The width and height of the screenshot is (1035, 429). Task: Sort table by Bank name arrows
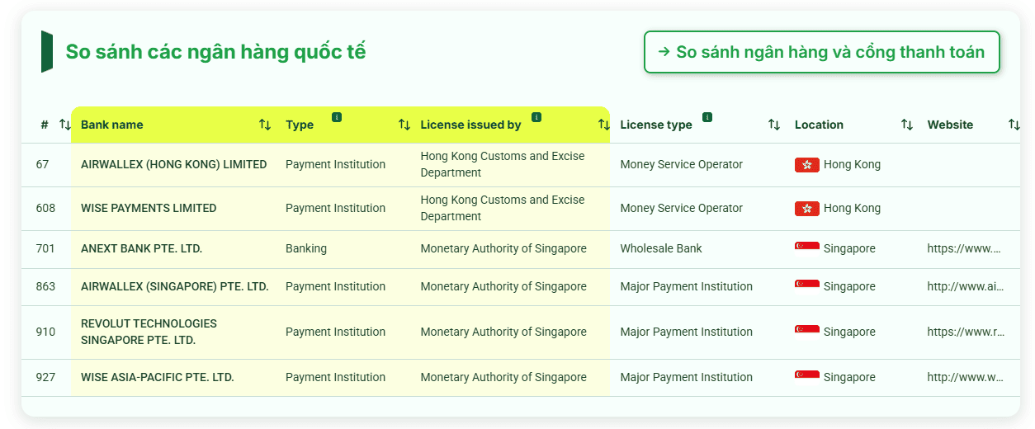[265, 125]
